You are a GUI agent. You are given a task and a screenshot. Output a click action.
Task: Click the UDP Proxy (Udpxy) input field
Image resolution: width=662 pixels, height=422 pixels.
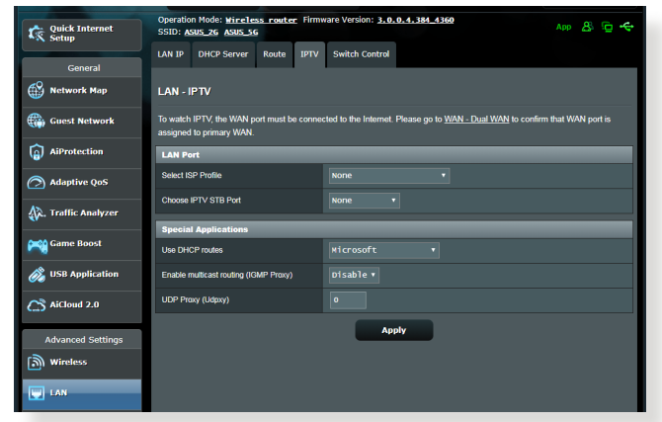[x=348, y=300]
